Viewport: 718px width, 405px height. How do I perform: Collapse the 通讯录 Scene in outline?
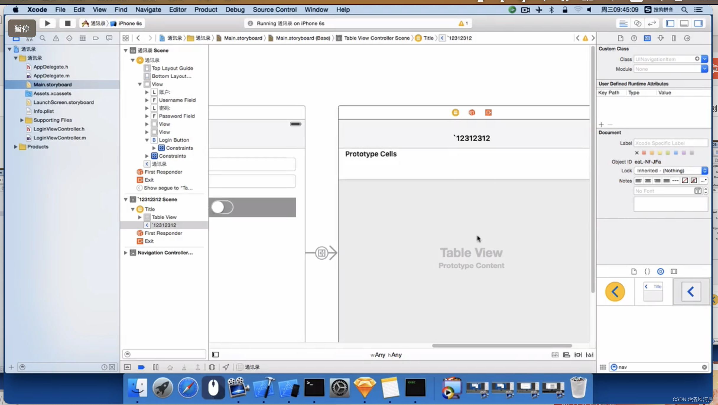(x=126, y=50)
